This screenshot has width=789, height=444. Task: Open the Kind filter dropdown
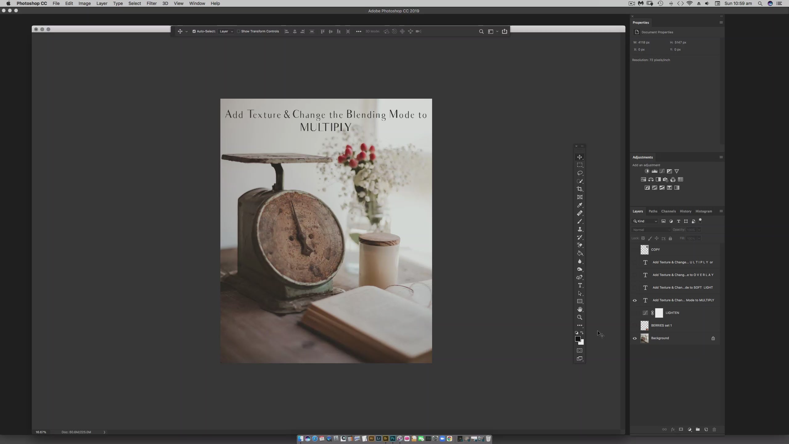[645, 221]
